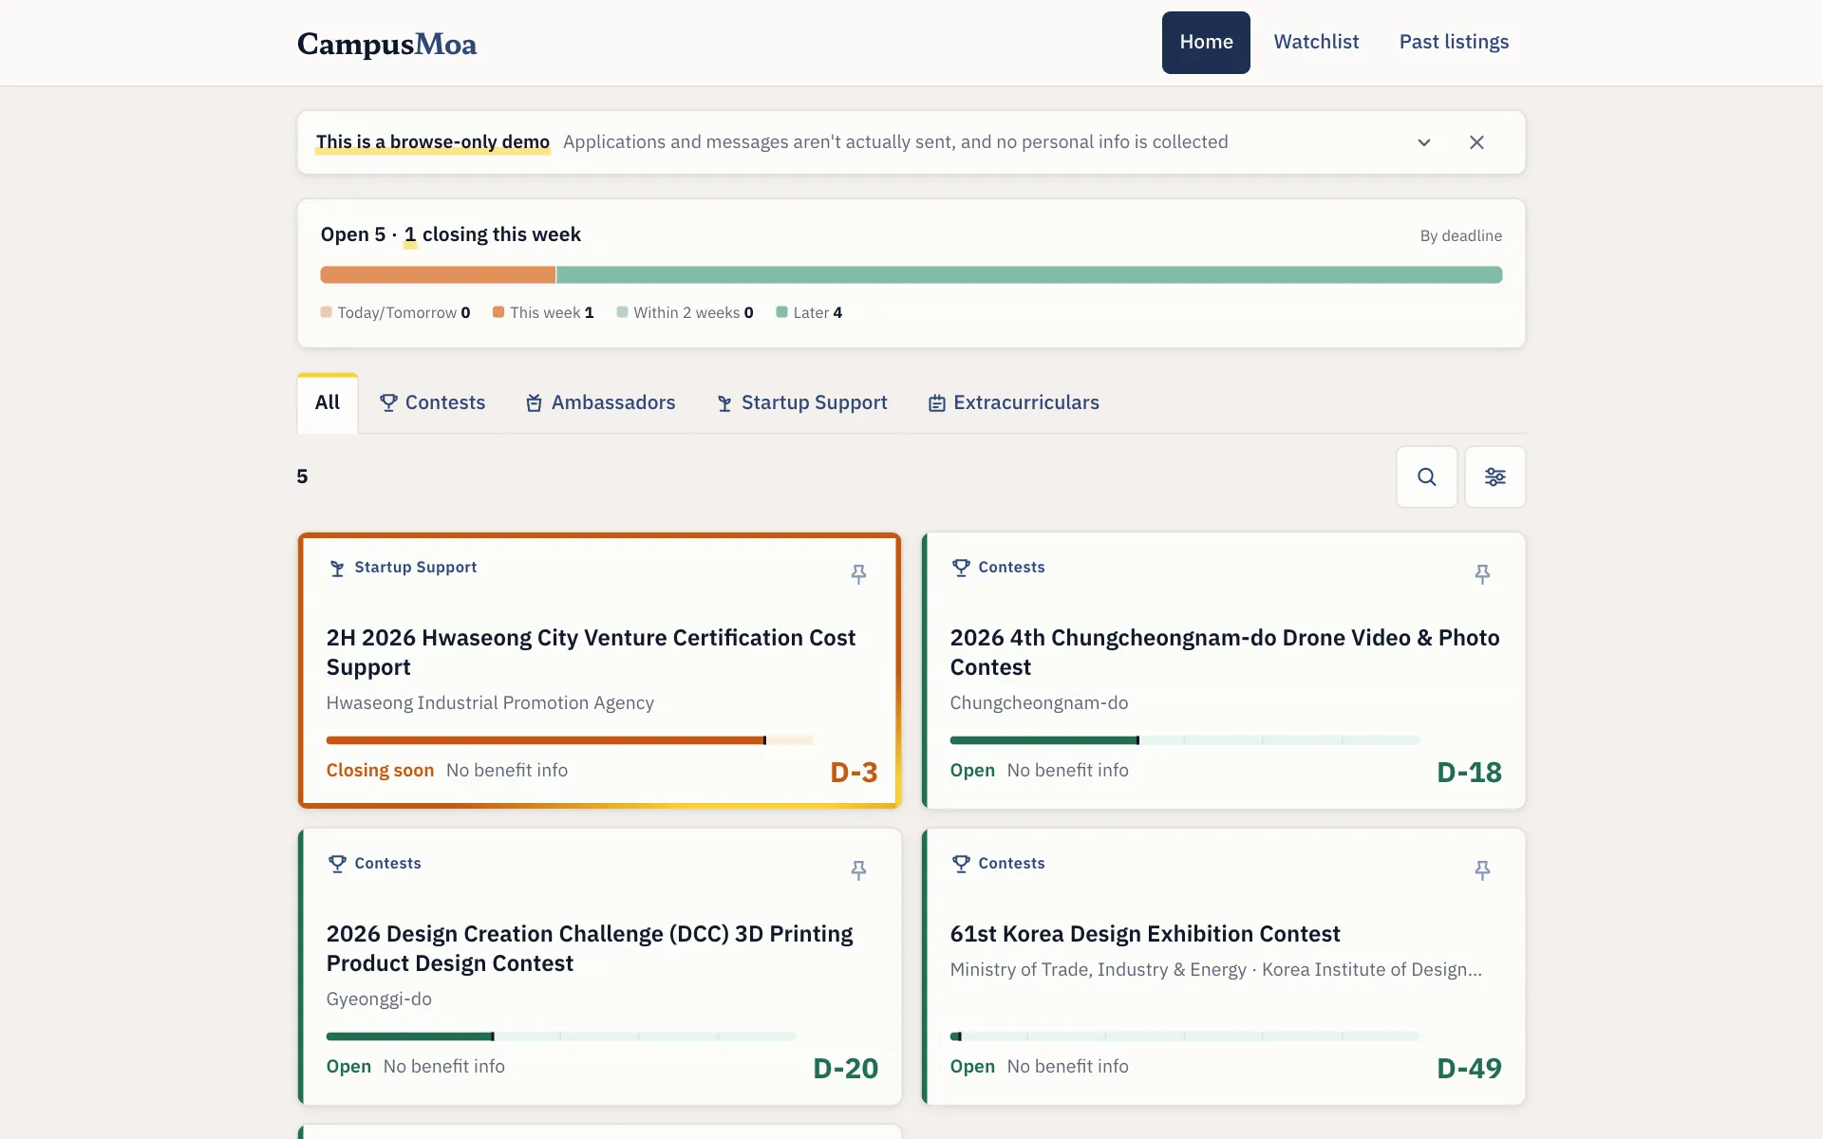Screen dimensions: 1823x1139
Task: Click the D-3 countdown badge
Action: pyautogui.click(x=854, y=773)
